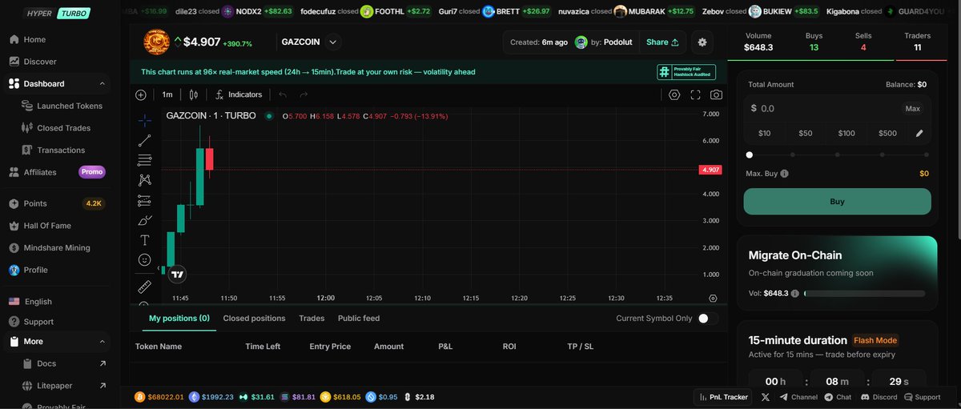Click the Provably Fair Hashlock Audited badge
961x409 pixels.
pyautogui.click(x=686, y=72)
